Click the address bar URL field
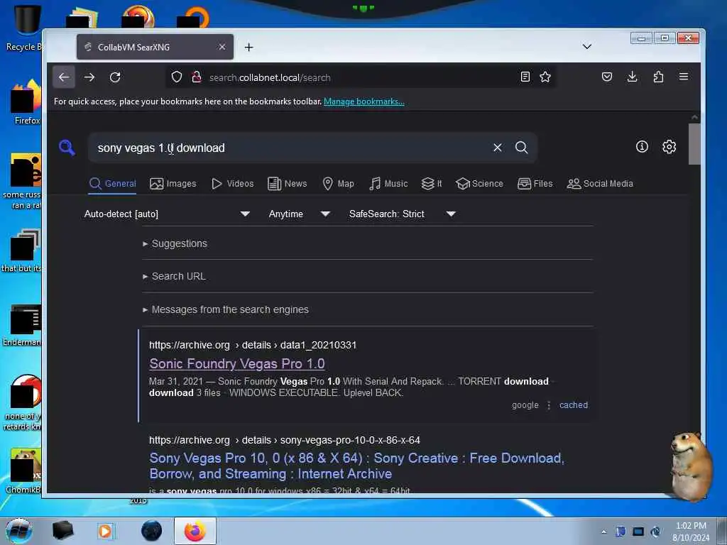The height and width of the screenshot is (545, 727). pyautogui.click(x=361, y=77)
